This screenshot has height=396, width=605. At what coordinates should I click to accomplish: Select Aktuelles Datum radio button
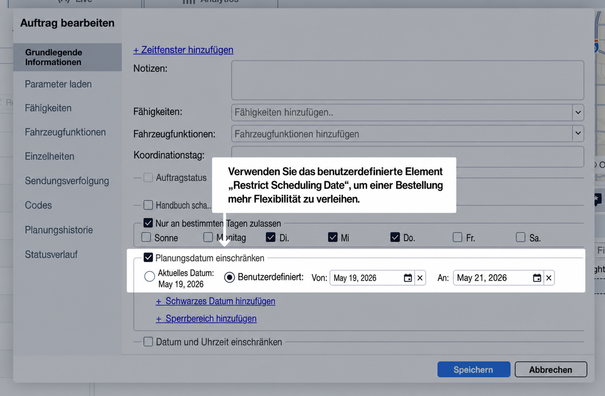149,276
